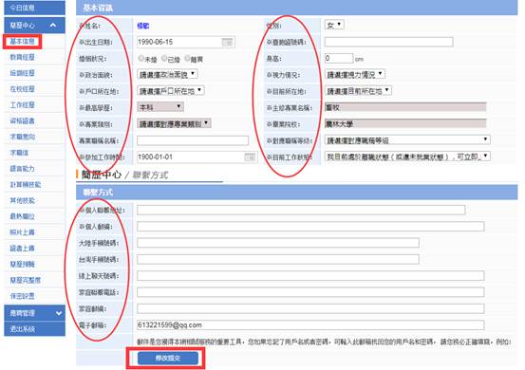The width and height of the screenshot is (525, 370).
Task: Go to 基本信息 sidebar item
Action: click(23, 42)
